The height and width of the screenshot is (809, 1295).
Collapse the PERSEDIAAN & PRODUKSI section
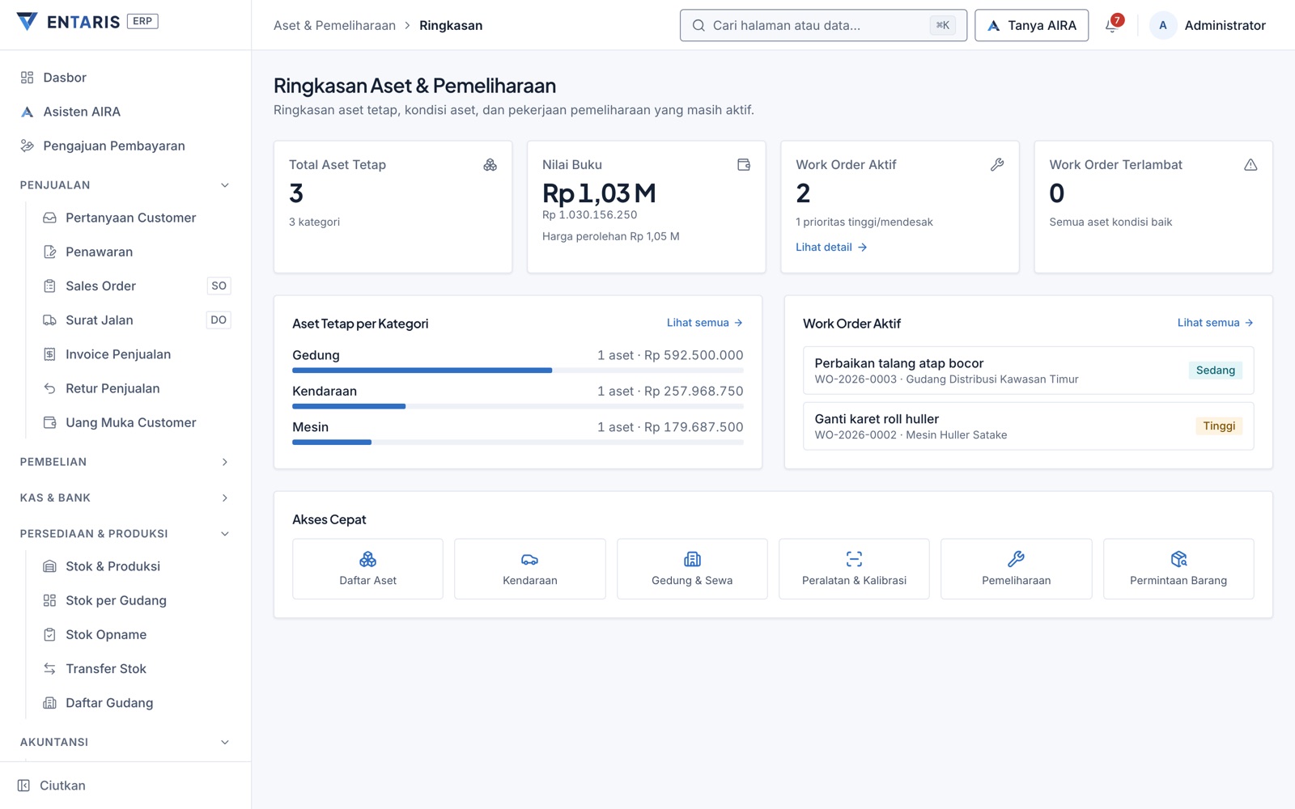coord(125,534)
